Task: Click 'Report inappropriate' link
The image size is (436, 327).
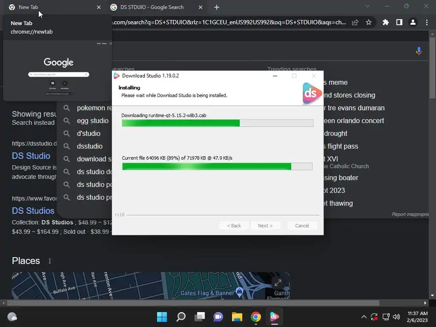Action: click(x=410, y=214)
